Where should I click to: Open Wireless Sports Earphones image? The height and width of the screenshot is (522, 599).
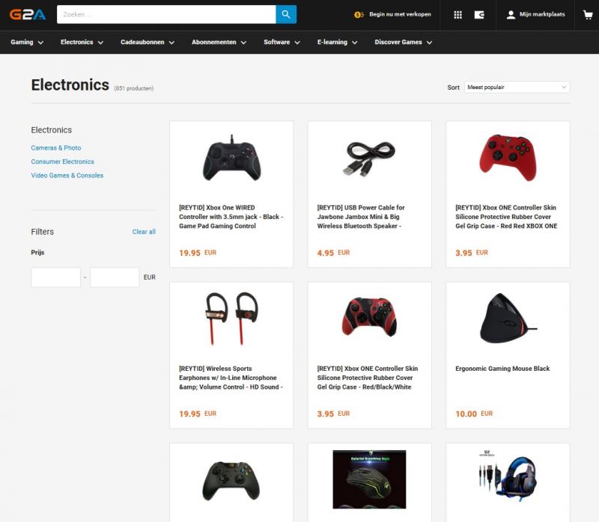pos(231,319)
